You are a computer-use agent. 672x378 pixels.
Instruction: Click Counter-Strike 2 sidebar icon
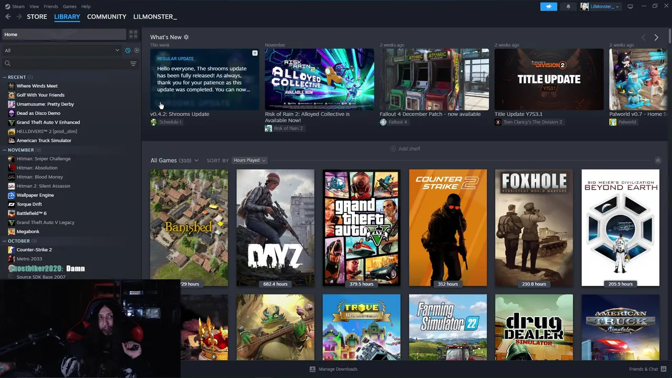click(12, 249)
